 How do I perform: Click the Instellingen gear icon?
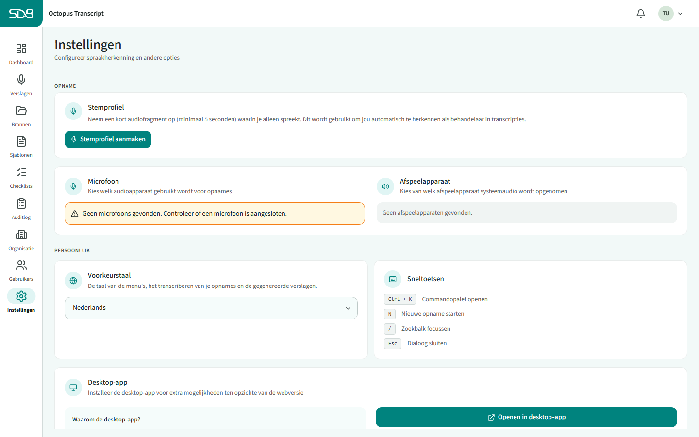click(21, 296)
